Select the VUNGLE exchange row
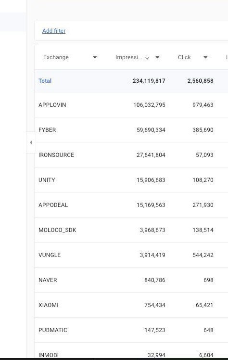The height and width of the screenshot is (360, 228). coord(131,255)
